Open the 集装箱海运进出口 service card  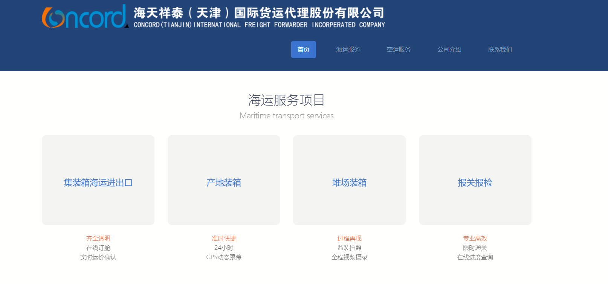point(98,180)
